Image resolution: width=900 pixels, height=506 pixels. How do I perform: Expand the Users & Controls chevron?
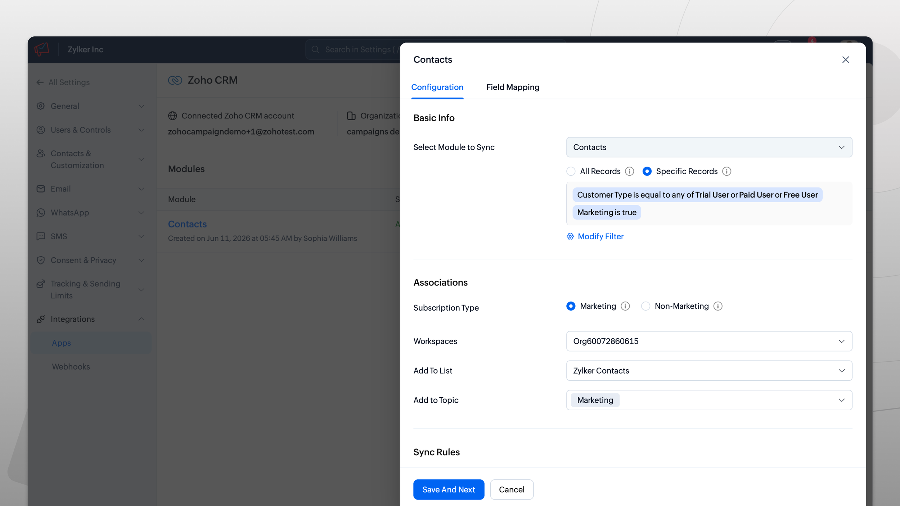pyautogui.click(x=141, y=130)
